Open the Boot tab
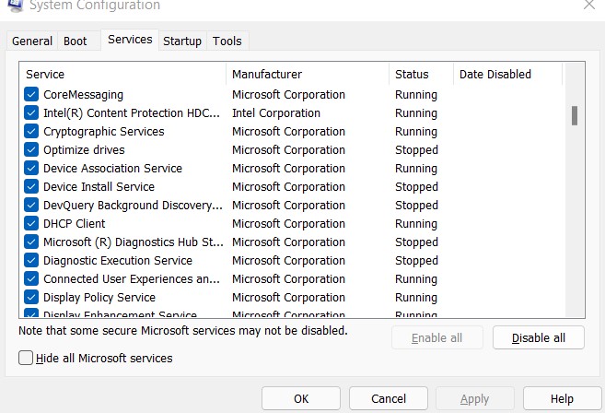 tap(76, 41)
